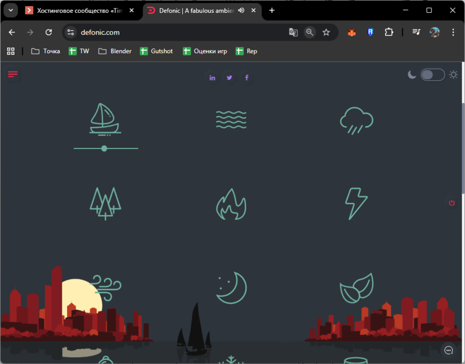
Task: Open the Chrome profile avatar
Action: coord(435,32)
